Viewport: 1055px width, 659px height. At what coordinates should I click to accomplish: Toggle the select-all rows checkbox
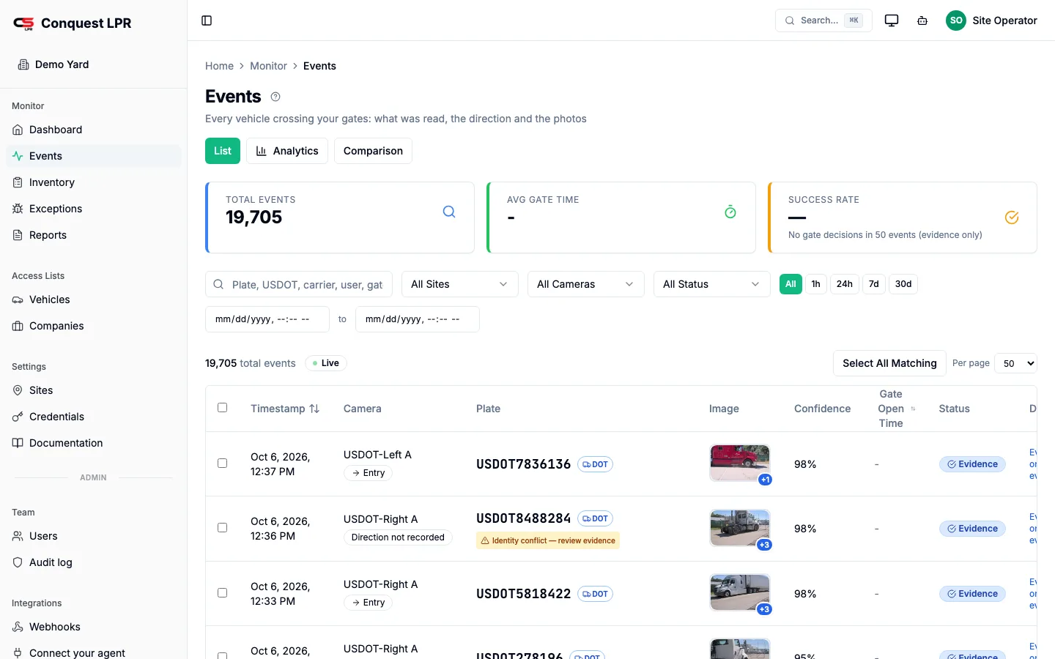tap(223, 408)
